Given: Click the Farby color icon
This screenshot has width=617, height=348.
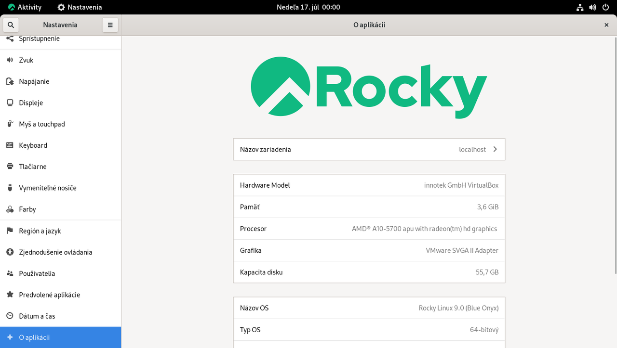Looking at the screenshot, I should pos(10,209).
